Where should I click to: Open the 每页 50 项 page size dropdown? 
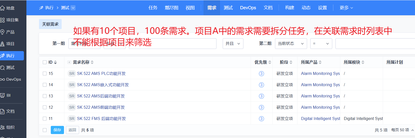[402, 130]
